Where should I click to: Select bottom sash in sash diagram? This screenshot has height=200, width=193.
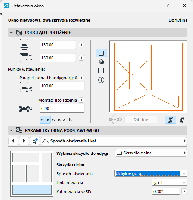click(32, 190)
